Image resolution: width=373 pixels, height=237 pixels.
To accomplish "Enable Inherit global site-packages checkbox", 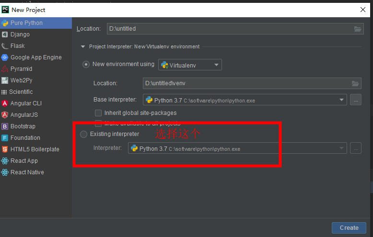I will click(x=98, y=113).
